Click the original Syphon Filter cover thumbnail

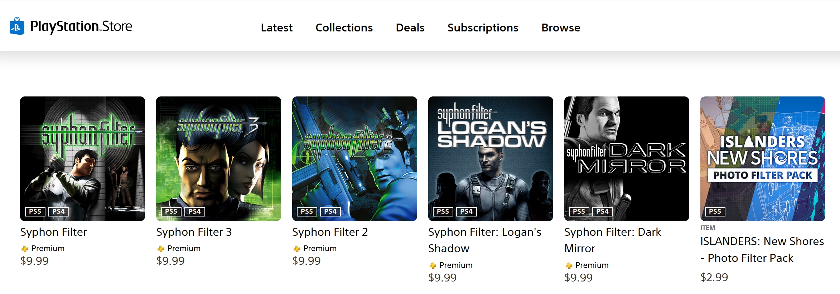pyautogui.click(x=82, y=159)
